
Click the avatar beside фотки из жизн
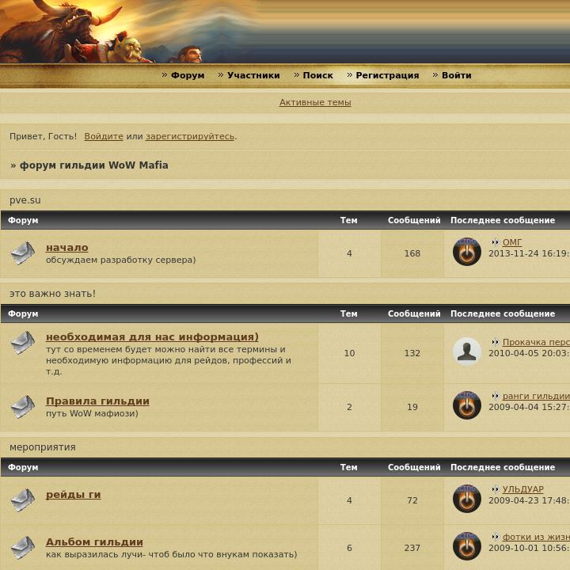(467, 546)
